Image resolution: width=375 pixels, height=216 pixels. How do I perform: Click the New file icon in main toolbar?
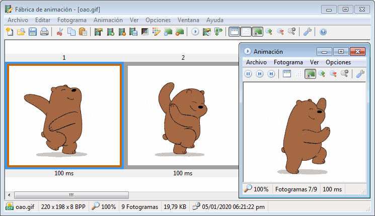coord(10,32)
